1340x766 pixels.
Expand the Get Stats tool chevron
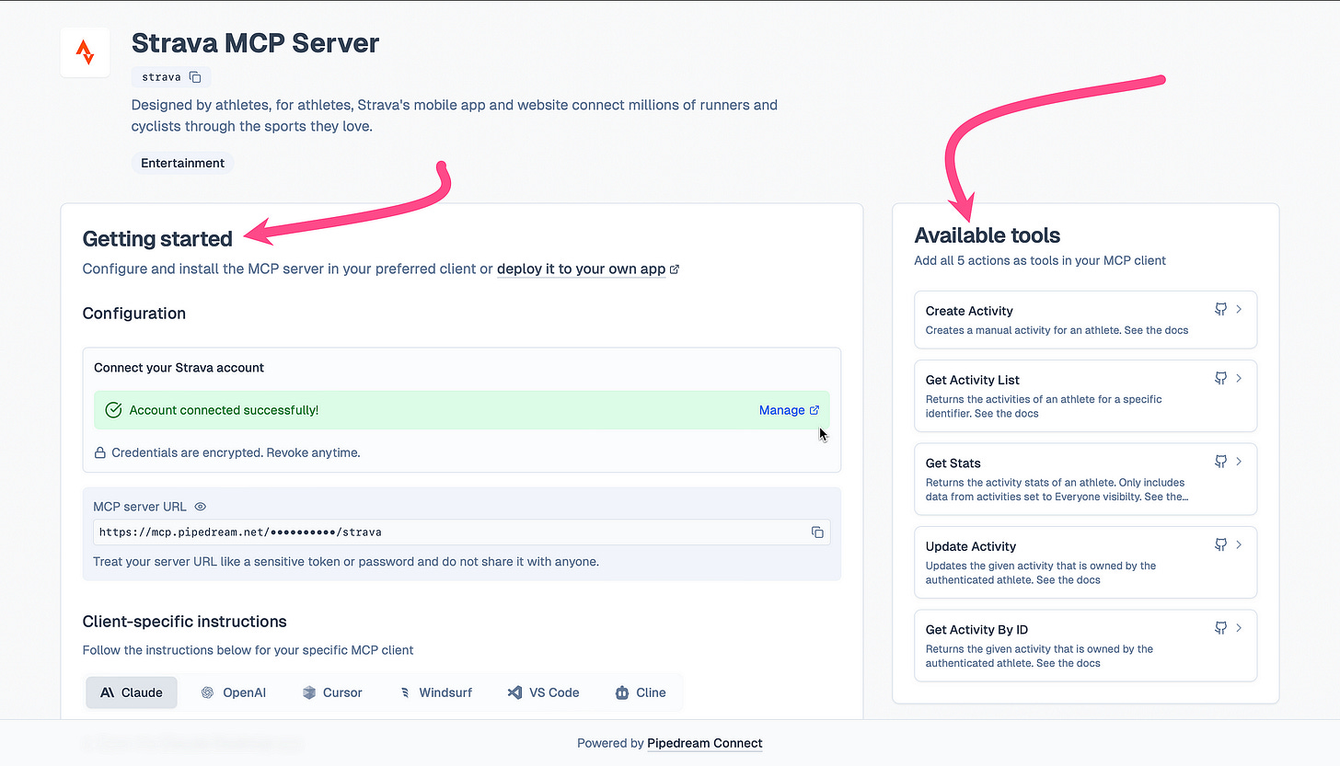[1240, 462]
